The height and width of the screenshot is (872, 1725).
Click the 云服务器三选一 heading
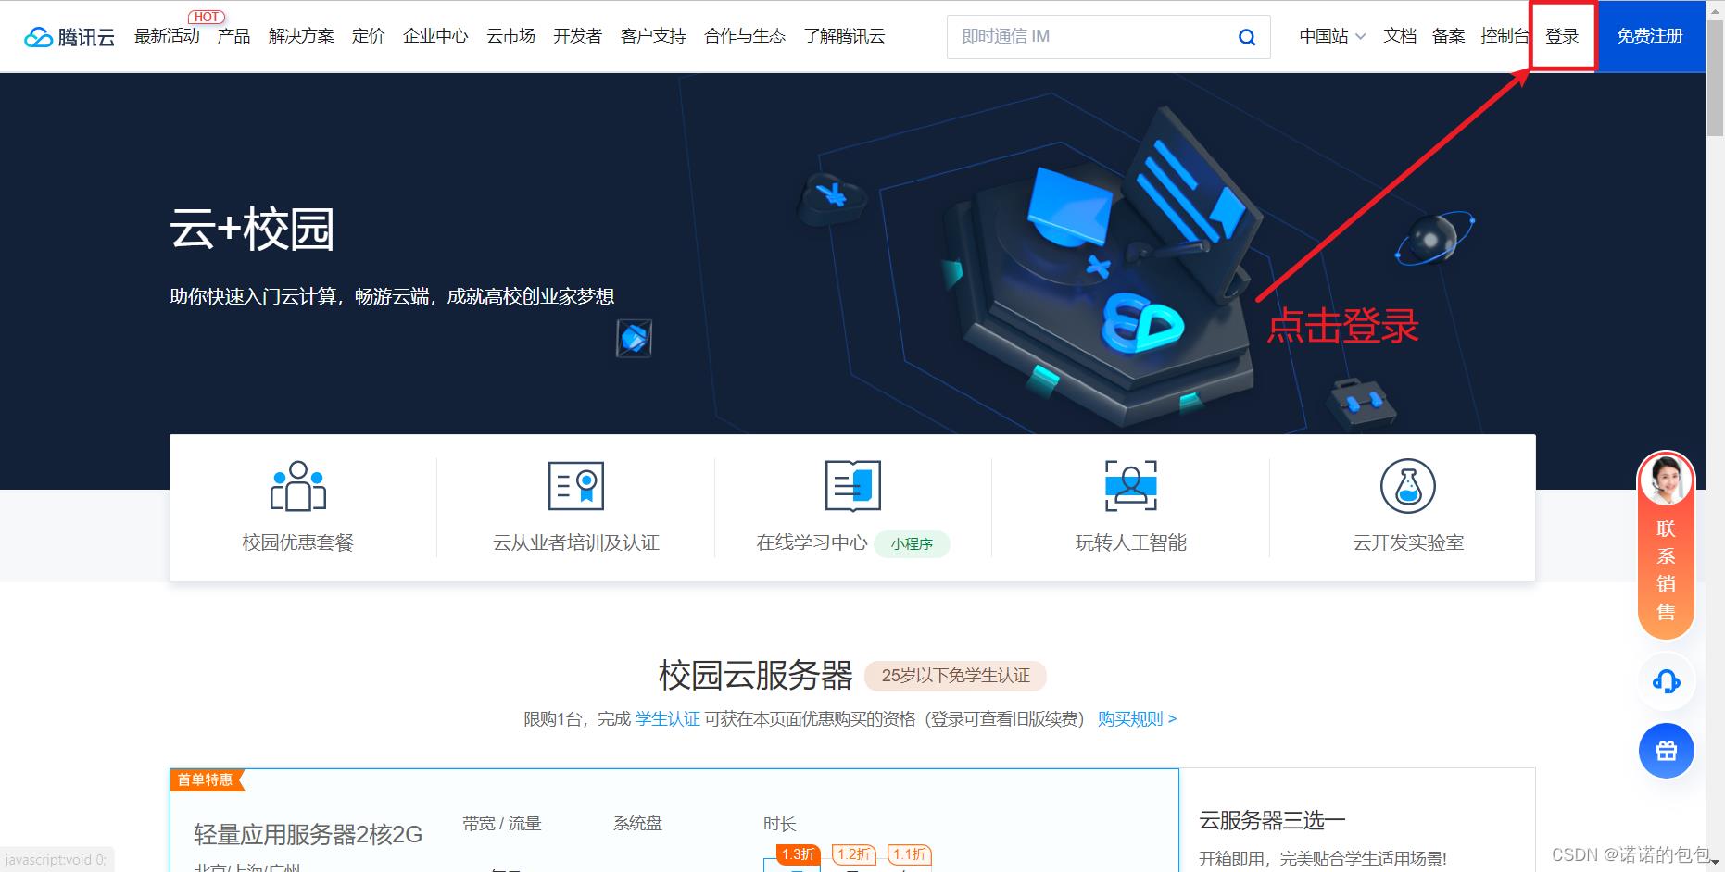tap(1272, 820)
